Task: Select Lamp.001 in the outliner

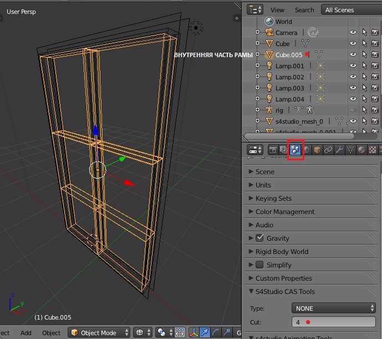Action: [289, 66]
